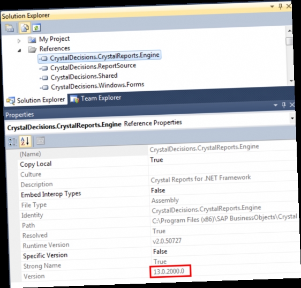Expand the My Project node
The height and width of the screenshot is (288, 301).
19,41
